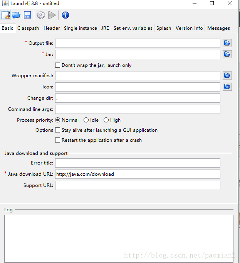Build the wrapper using the gear icon
240x263 pixels.
41,15
